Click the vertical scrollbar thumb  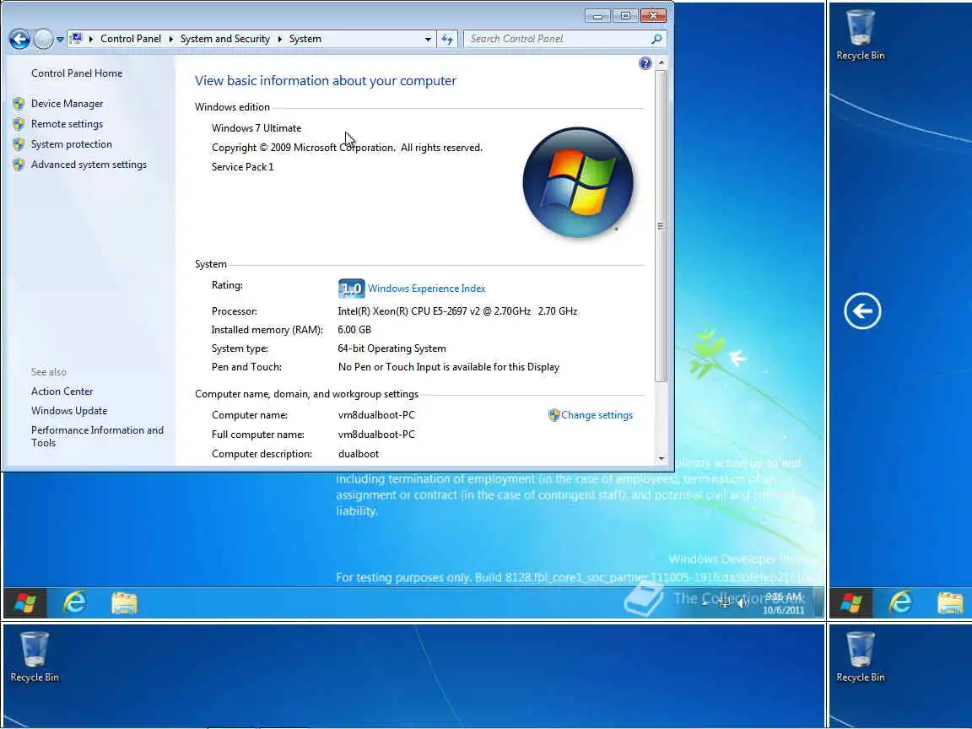661,225
